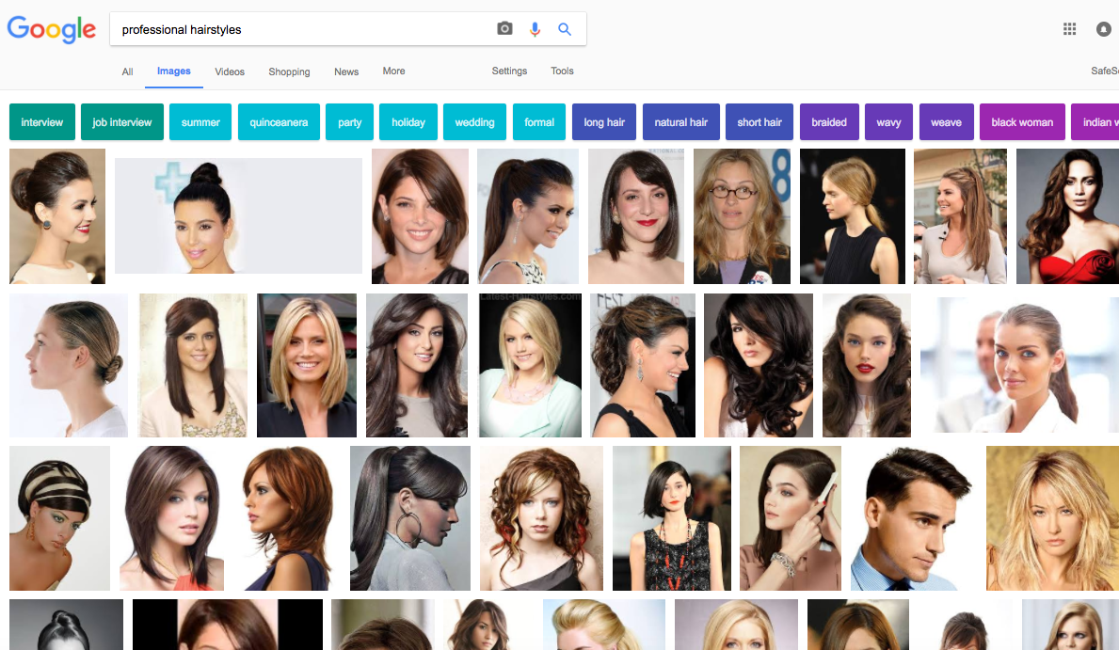Screen dimensions: 1119x650
Task: Choose the magenta 'black woman' chip
Action: (1022, 122)
